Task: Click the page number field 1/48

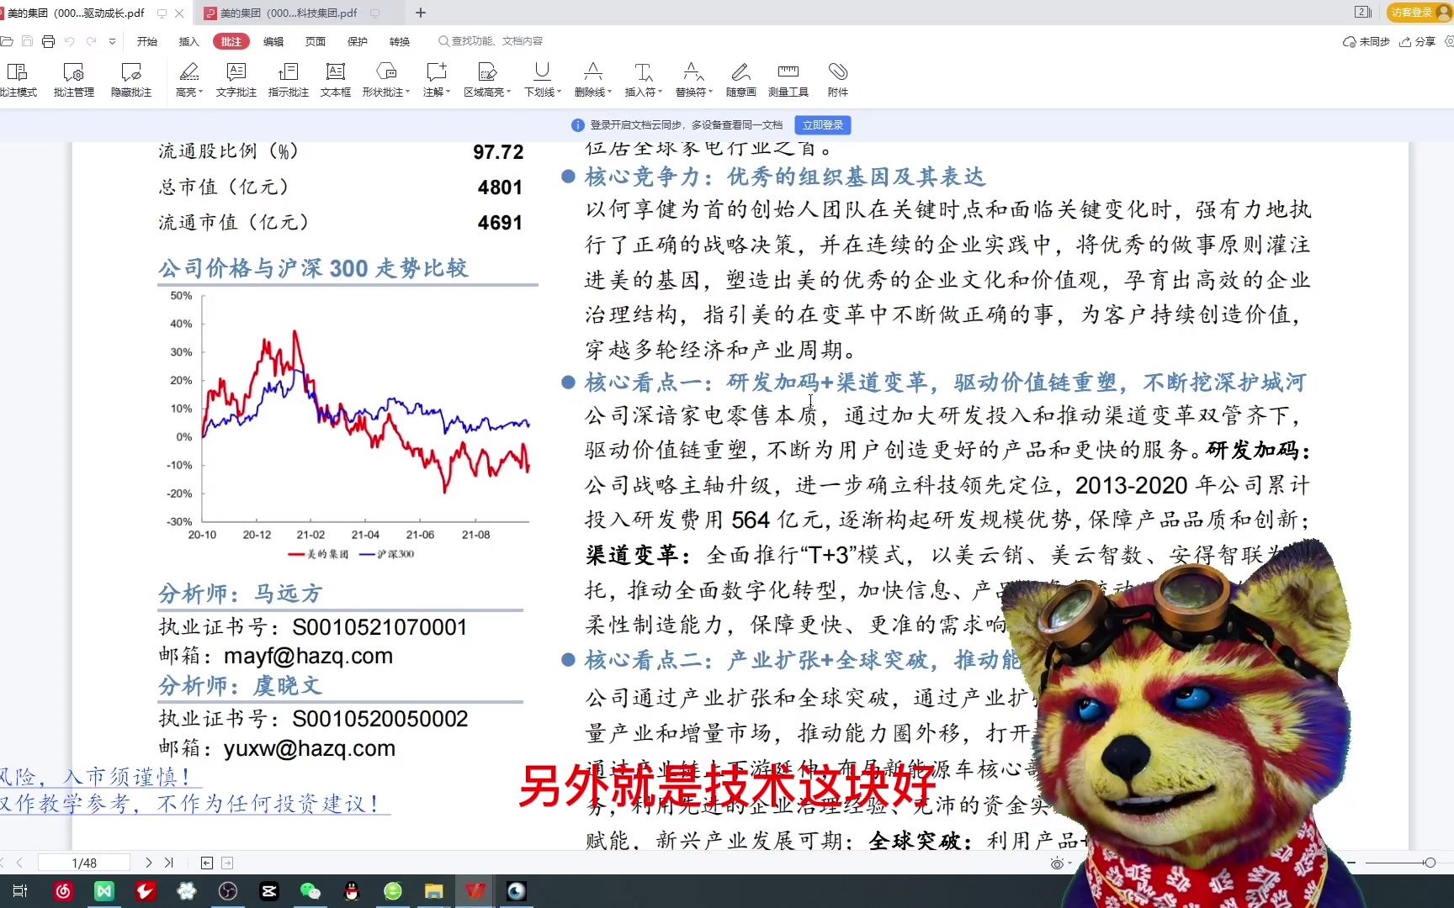Action: click(x=84, y=863)
